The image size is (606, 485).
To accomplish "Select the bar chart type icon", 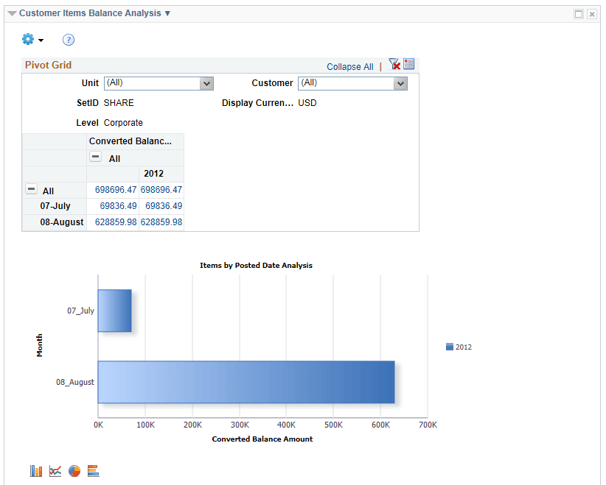I will [x=35, y=470].
